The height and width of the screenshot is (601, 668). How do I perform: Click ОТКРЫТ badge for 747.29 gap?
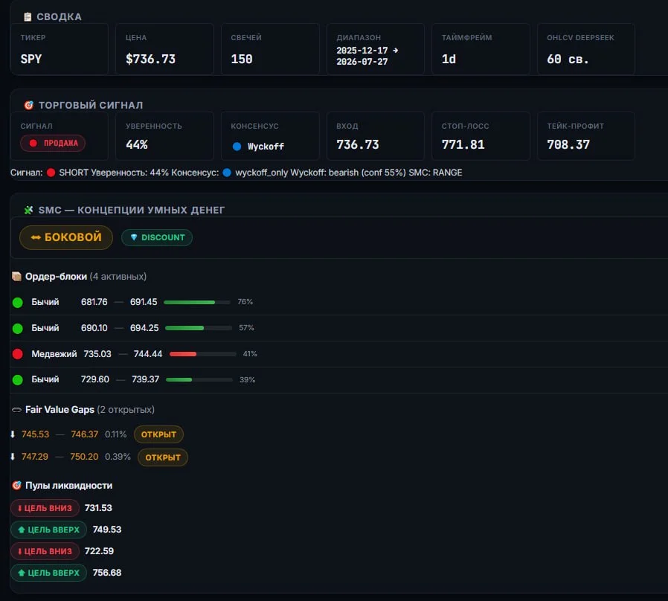163,457
